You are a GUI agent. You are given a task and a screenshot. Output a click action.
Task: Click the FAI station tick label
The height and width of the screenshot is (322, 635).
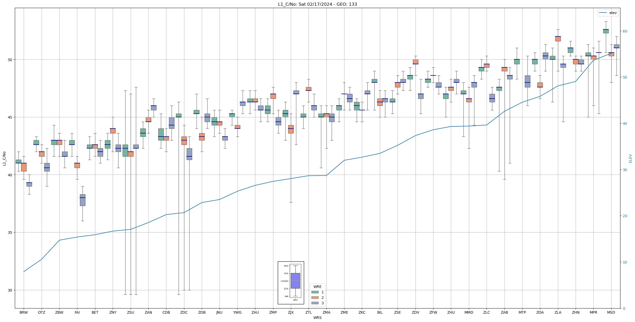(77, 313)
